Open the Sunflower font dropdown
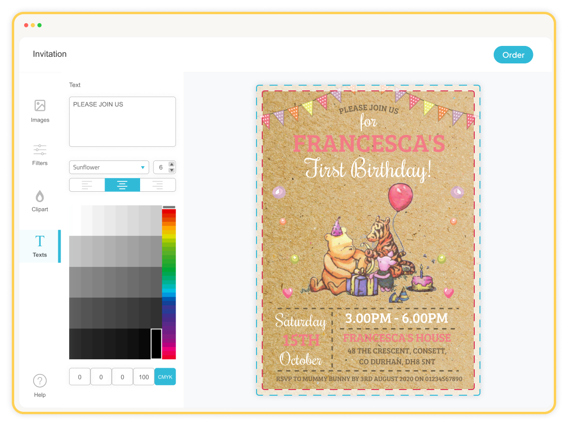Viewport: 568px width, 426px height. coord(109,167)
